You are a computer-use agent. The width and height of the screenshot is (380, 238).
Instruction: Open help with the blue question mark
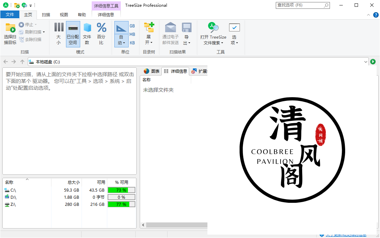(376, 15)
